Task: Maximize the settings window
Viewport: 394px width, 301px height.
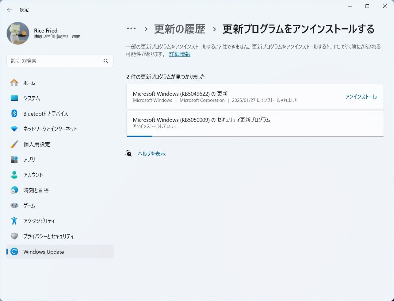Action: [x=367, y=6]
